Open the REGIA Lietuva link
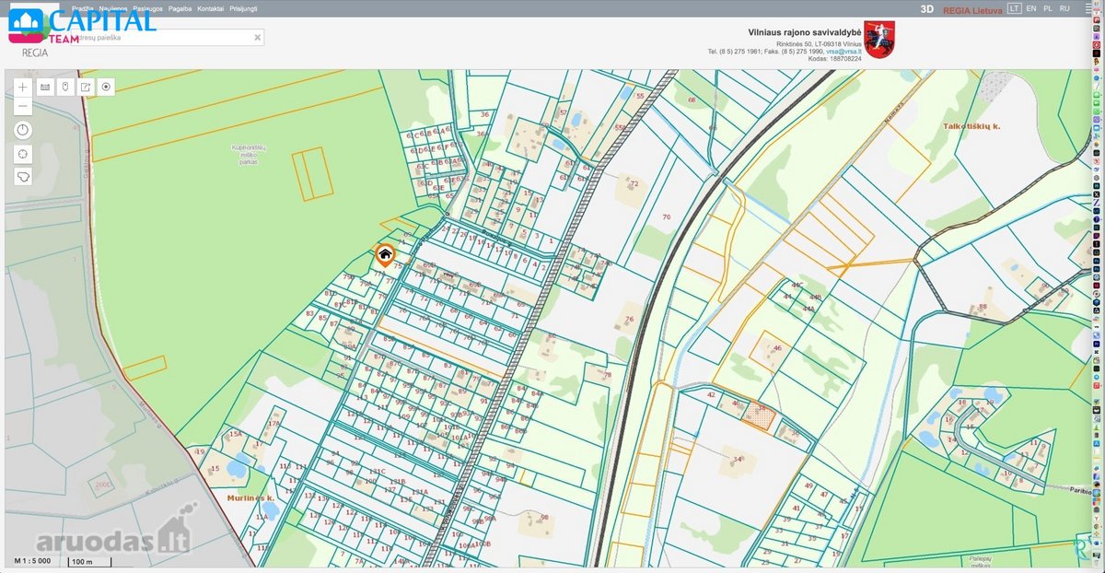The width and height of the screenshot is (1105, 573). pos(972,9)
